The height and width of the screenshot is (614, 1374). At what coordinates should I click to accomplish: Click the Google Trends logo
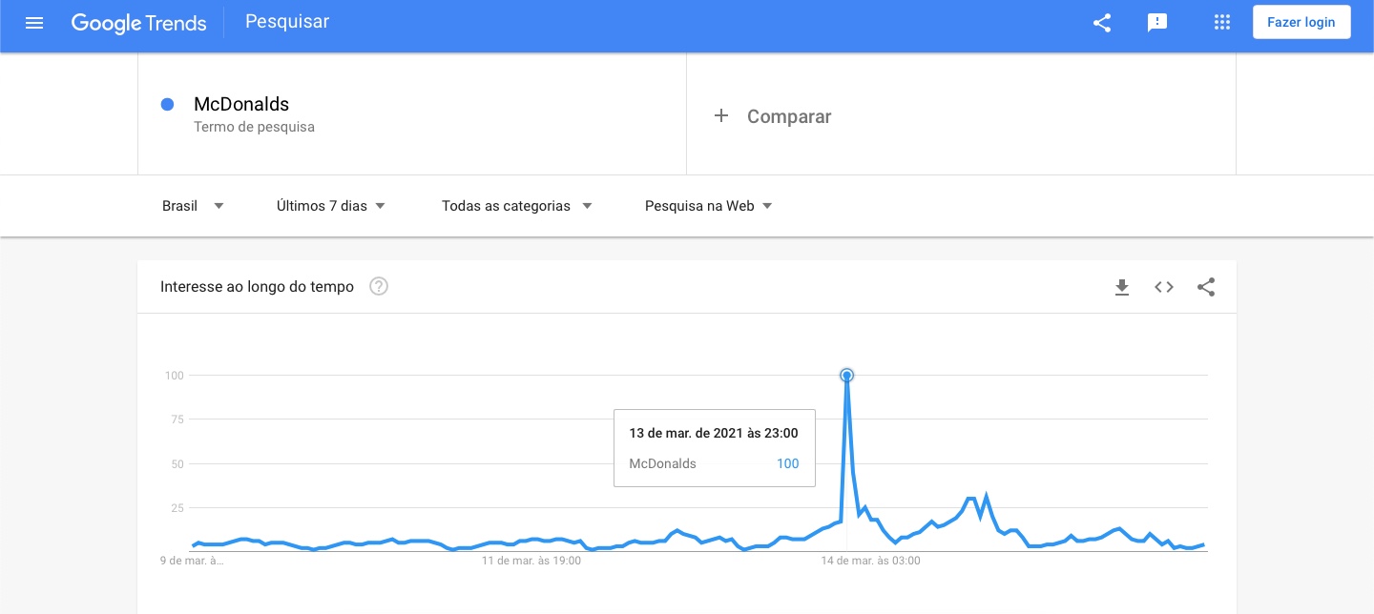[139, 23]
